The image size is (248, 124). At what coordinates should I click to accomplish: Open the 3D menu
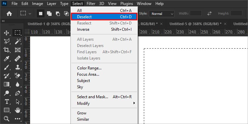click(102, 4)
